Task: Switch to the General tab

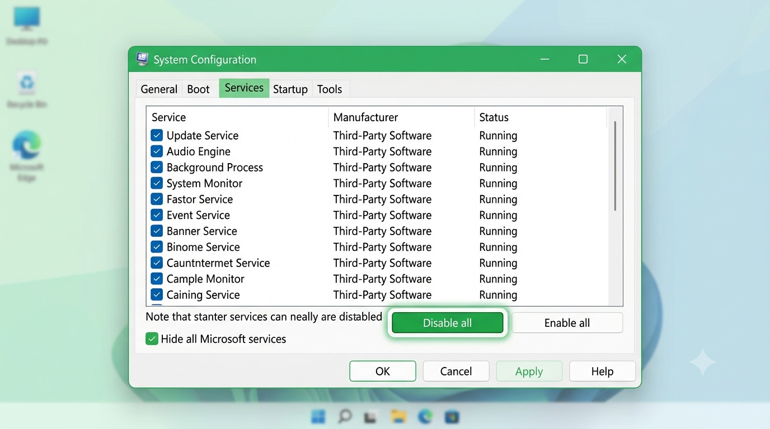Action: point(159,89)
